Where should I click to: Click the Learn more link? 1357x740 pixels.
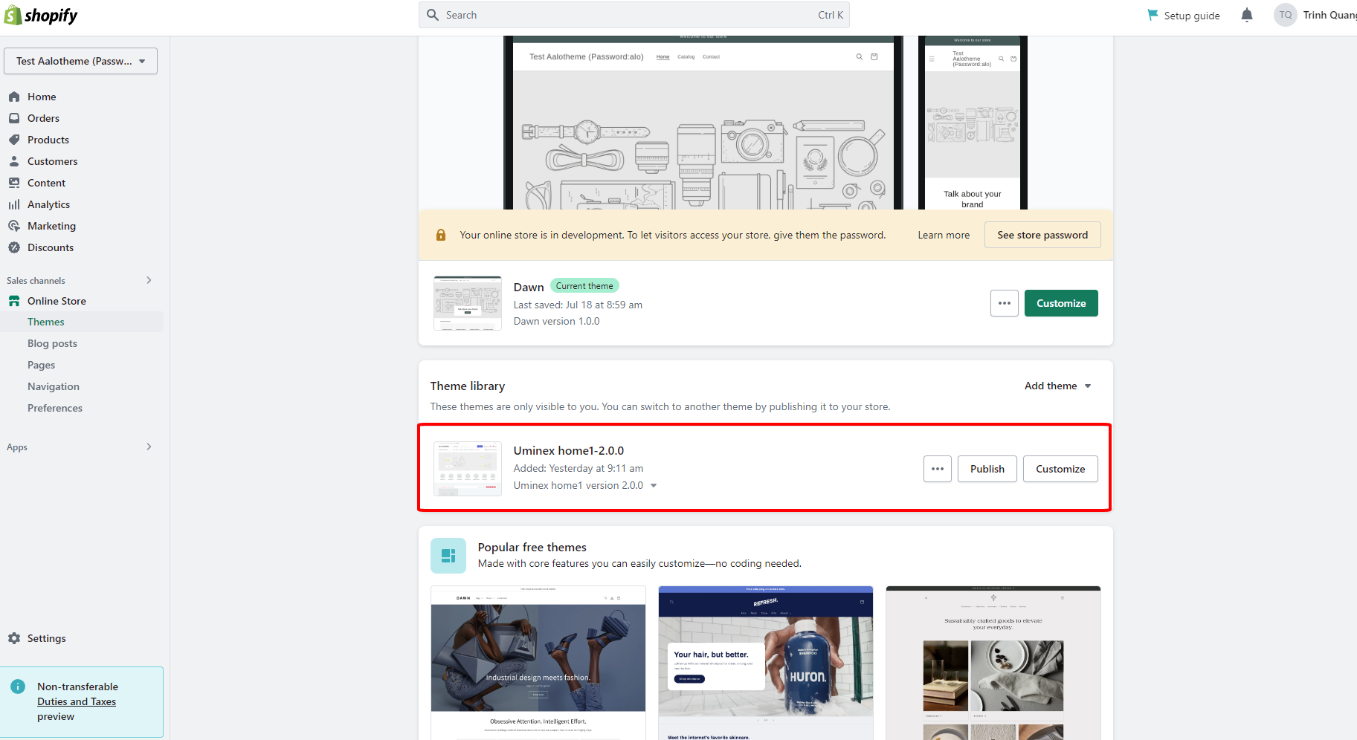pos(944,235)
